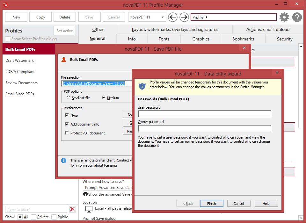Select the Bulk Email PDFs profile
This screenshot has height=223, width=306.
coord(29,49)
